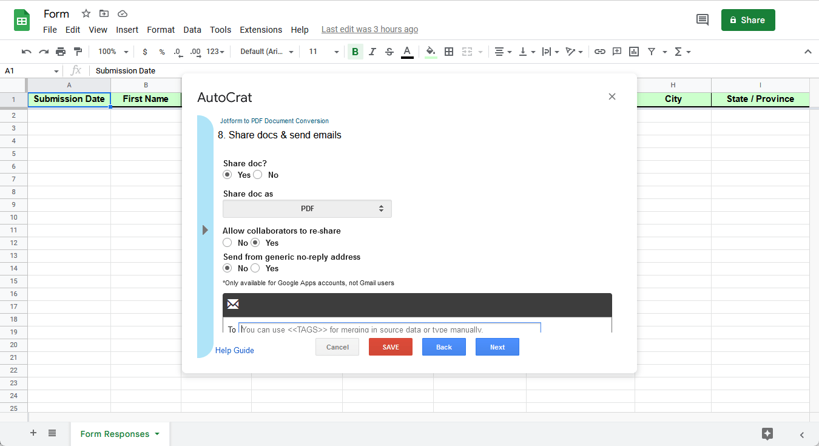The height and width of the screenshot is (446, 819).
Task: Click the Create a filter funnel icon
Action: tap(652, 52)
